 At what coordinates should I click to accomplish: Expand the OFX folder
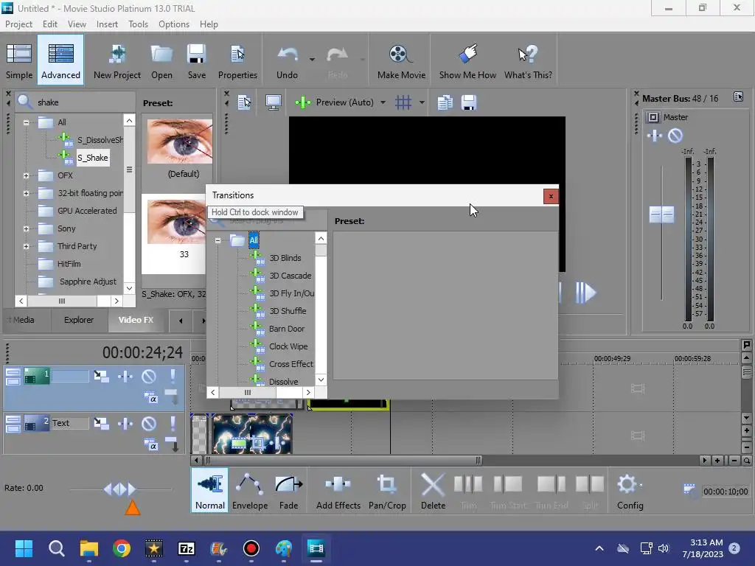click(26, 175)
